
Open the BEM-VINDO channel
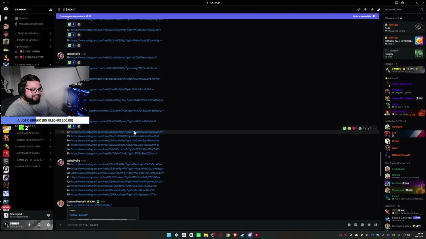33,51
